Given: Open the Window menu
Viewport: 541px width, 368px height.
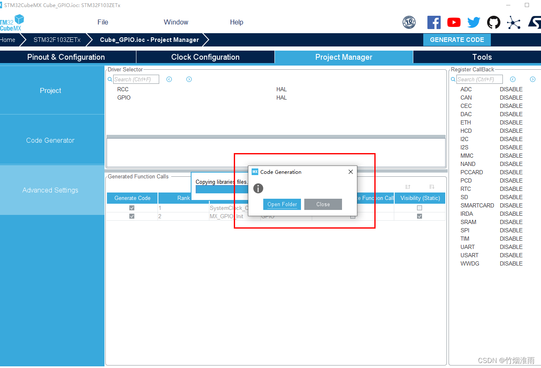Looking at the screenshot, I should 176,22.
